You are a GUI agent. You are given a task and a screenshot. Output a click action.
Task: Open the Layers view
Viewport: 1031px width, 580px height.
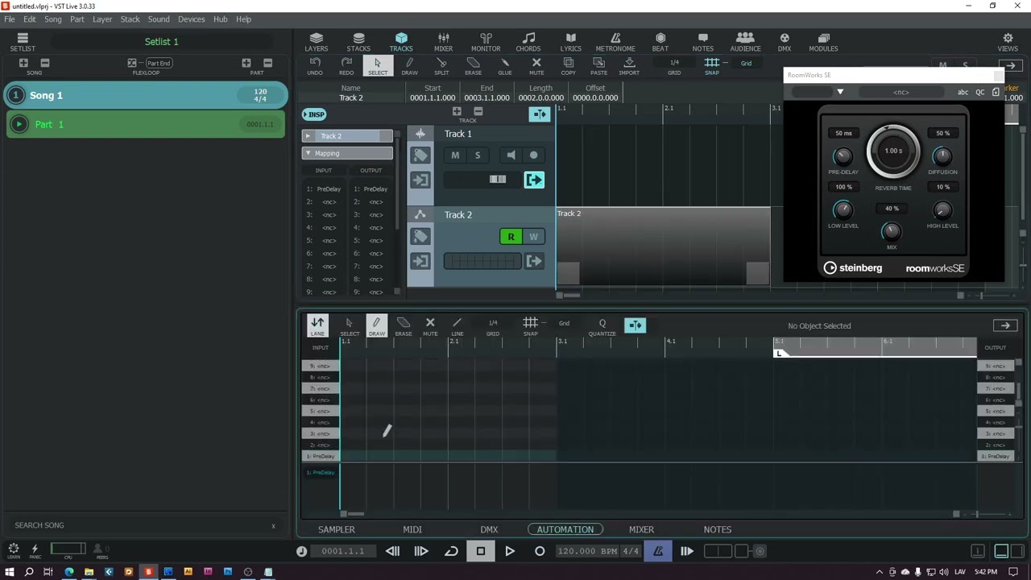click(316, 42)
